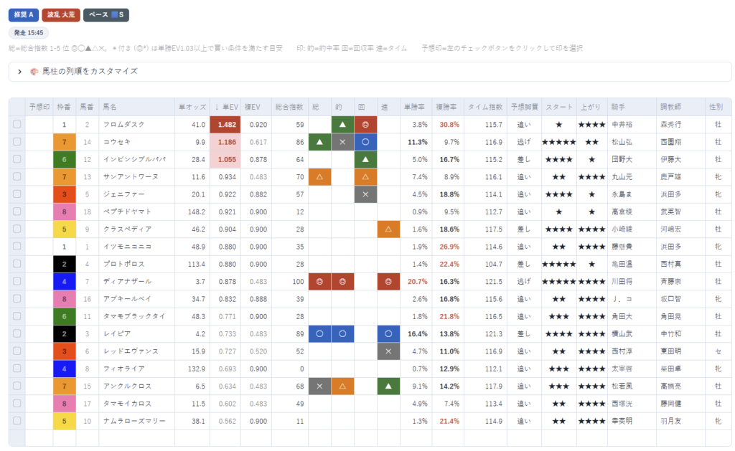Screen dimensions: 735x451
Task: Click orange 枠番 7 cell for コウセキ
Action: click(x=64, y=142)
